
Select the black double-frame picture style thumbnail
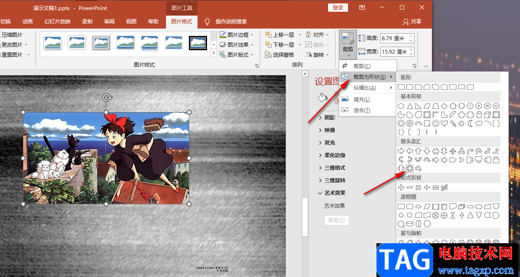(198, 42)
